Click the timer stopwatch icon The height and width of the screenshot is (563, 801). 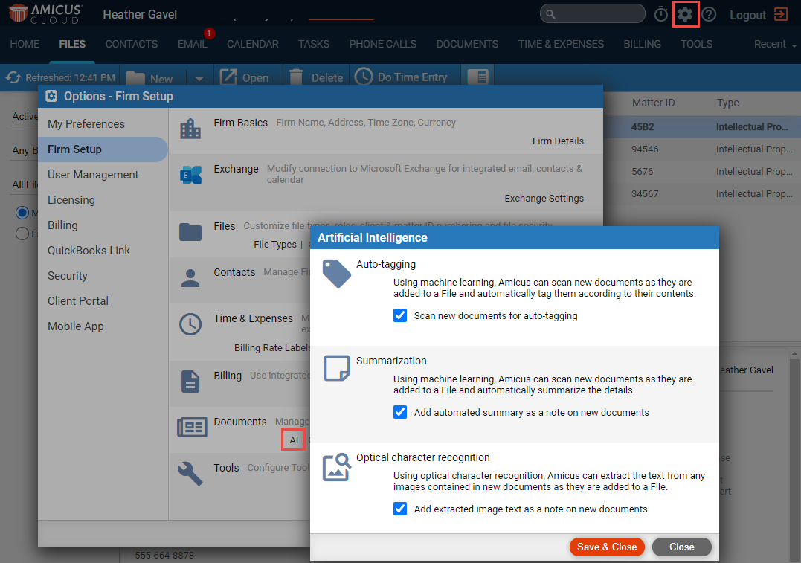tap(661, 14)
